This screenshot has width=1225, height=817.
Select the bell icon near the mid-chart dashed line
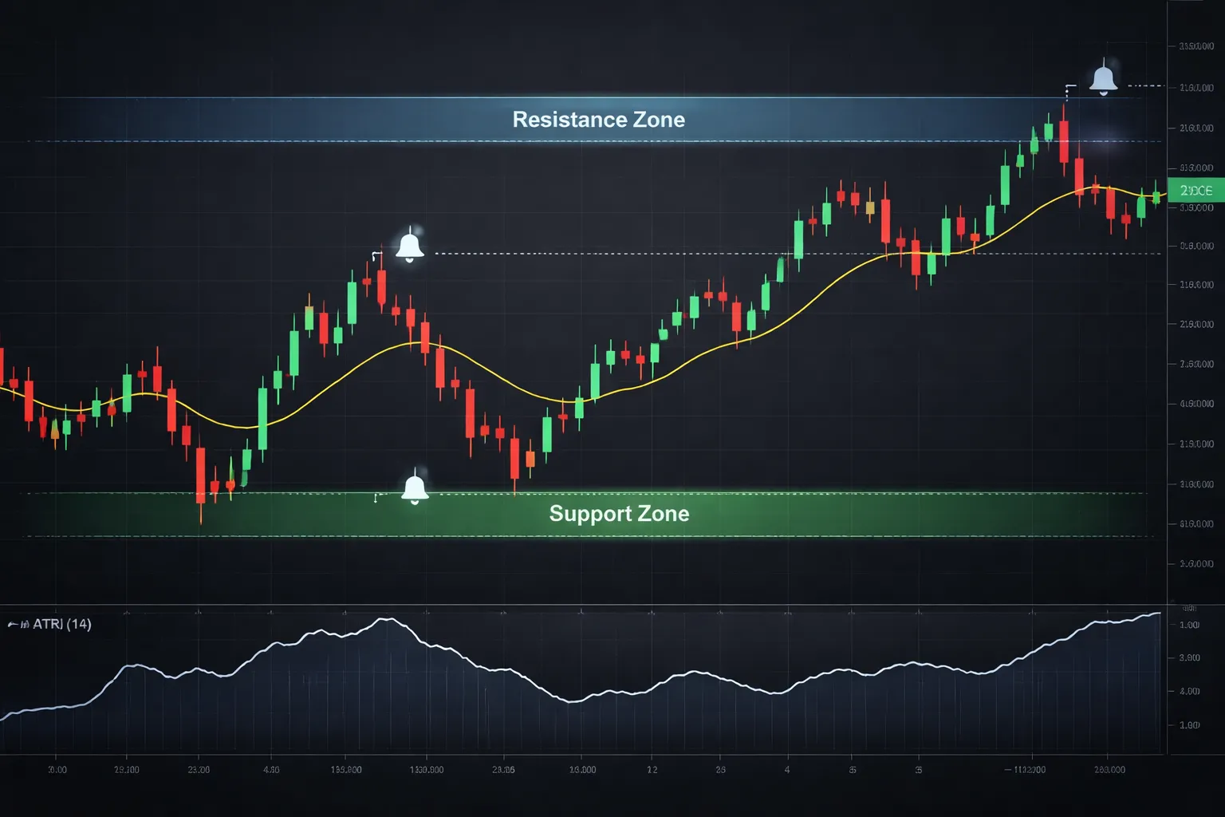410,249
